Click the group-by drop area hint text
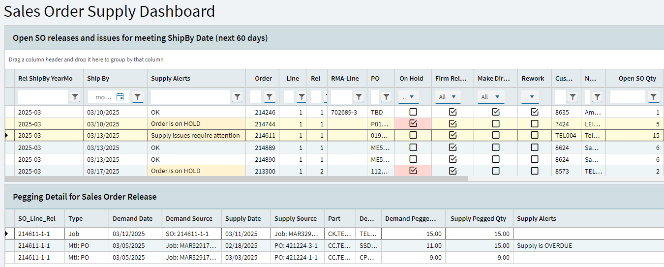Screen dimensions: 664x267 point(86,59)
